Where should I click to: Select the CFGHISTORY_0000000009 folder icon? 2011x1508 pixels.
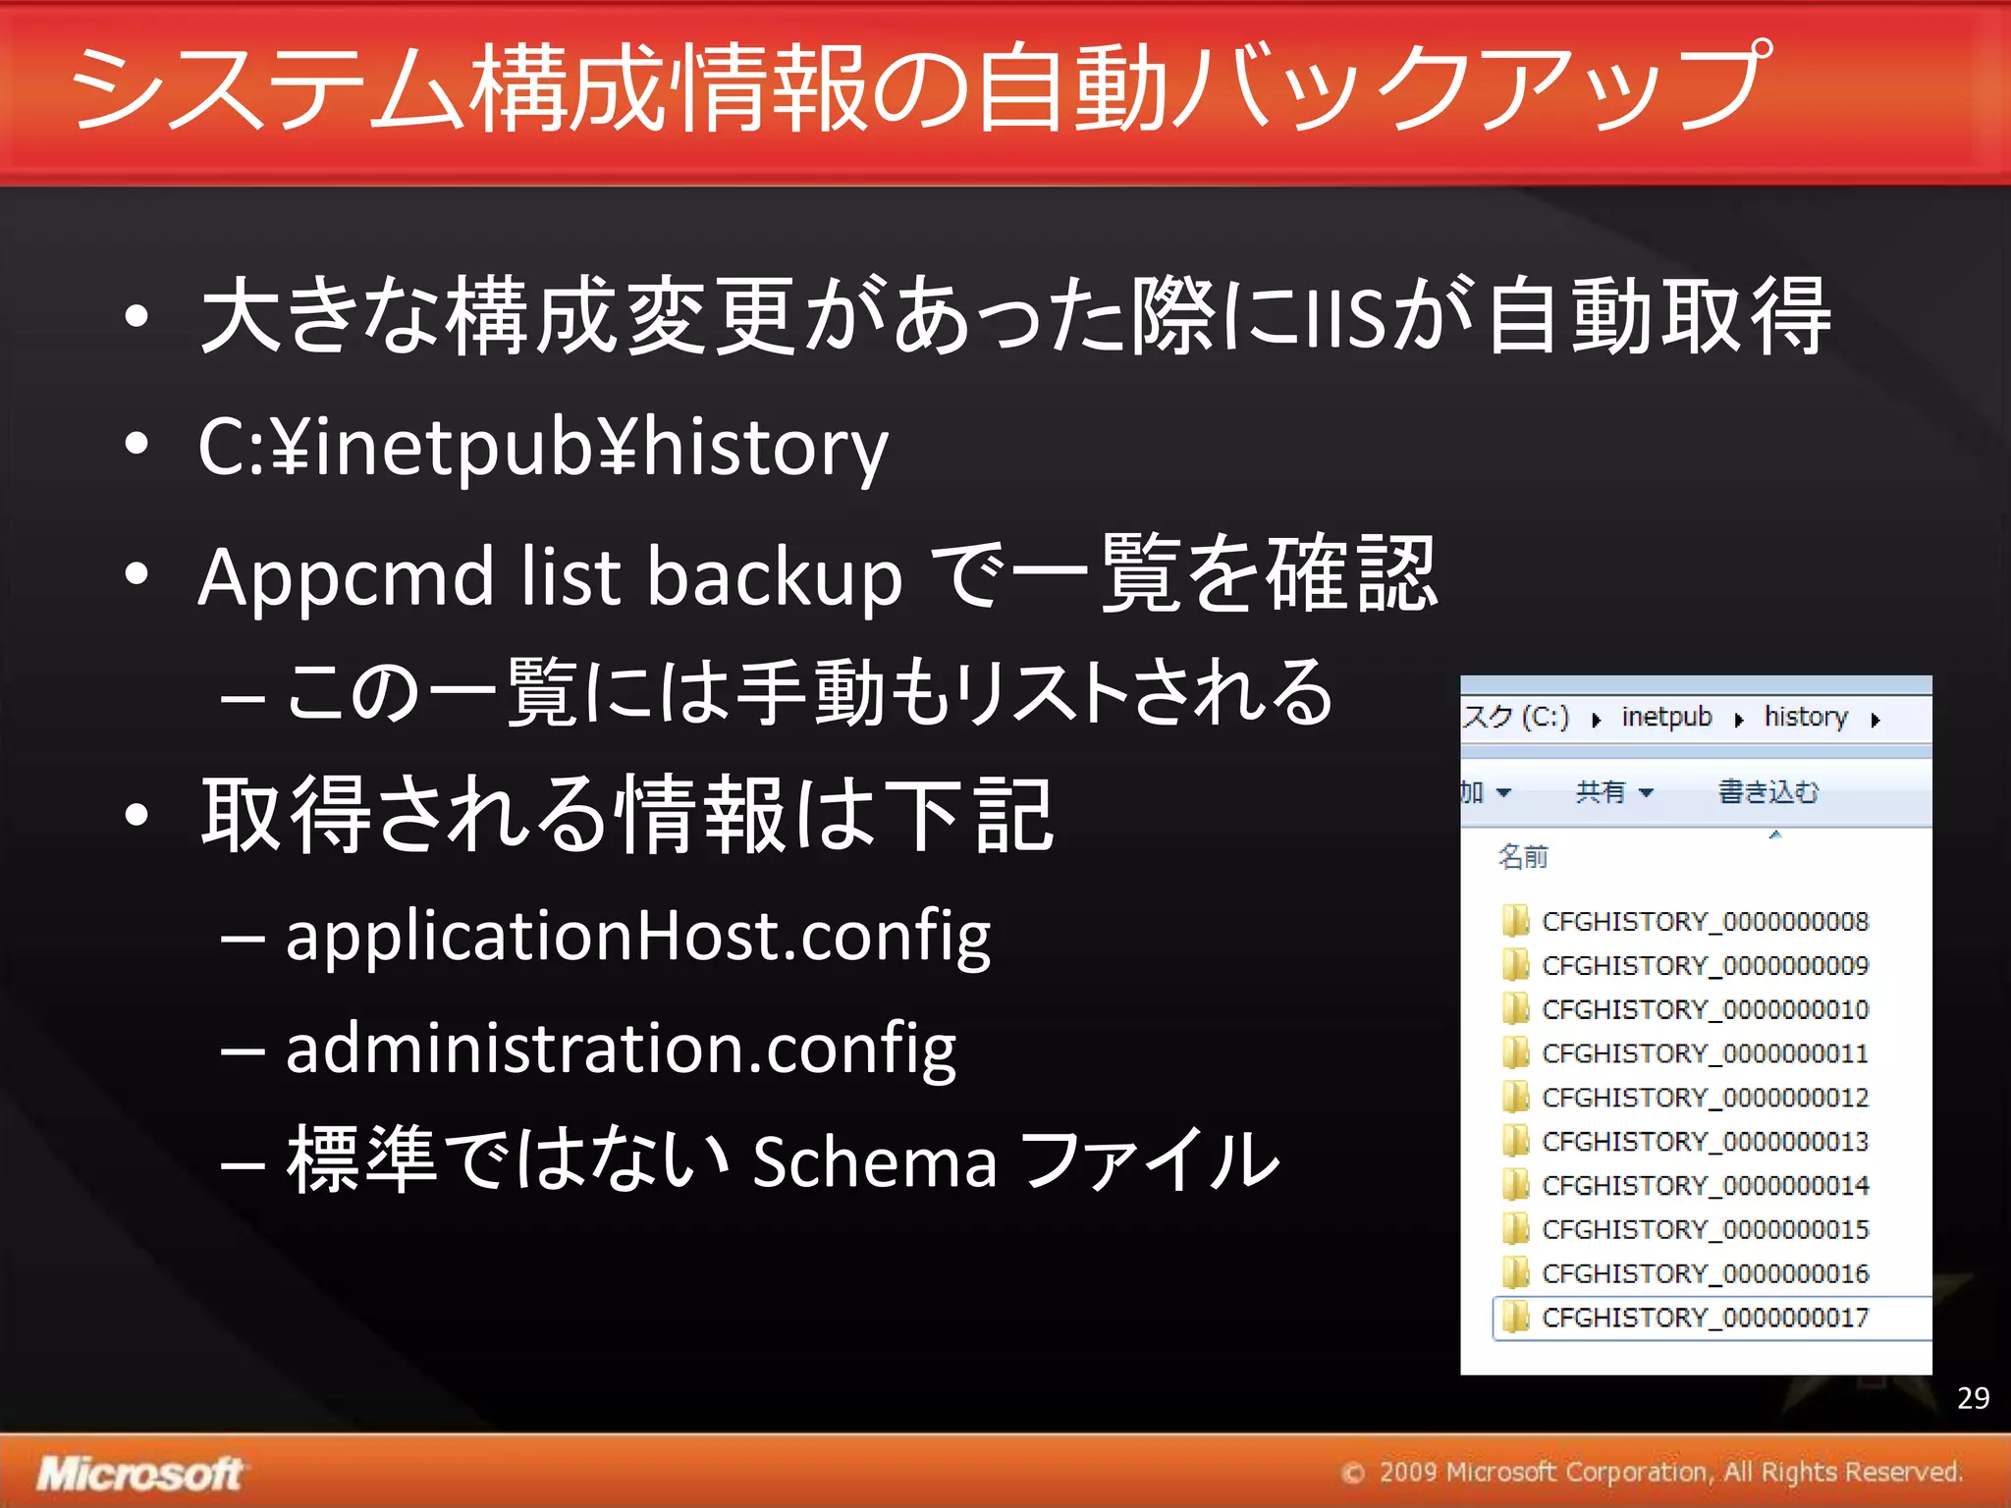coord(1516,965)
